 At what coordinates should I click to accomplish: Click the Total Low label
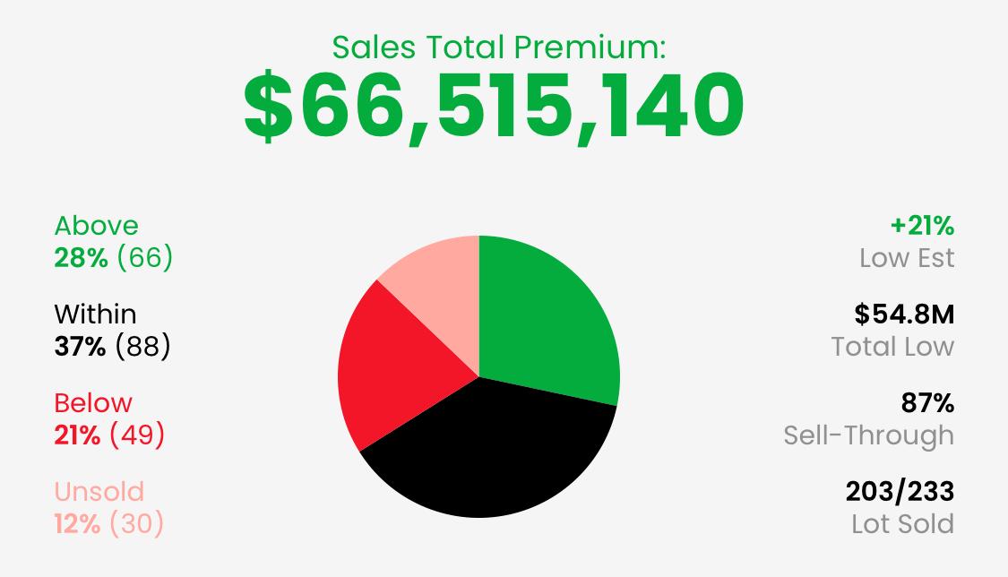pos(892,347)
